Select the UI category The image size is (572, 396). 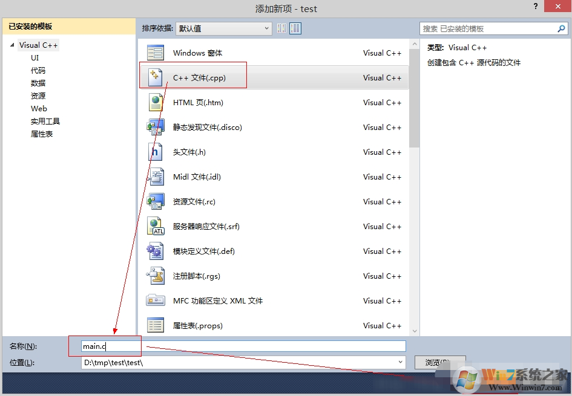click(x=35, y=58)
